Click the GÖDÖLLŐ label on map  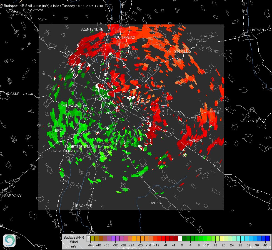[182, 51]
